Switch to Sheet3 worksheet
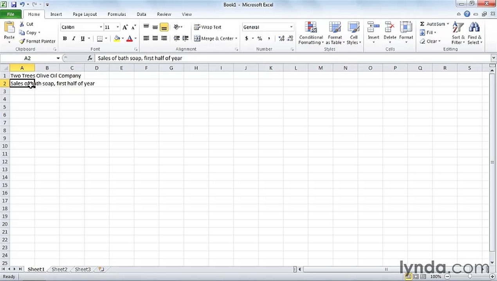Image resolution: width=497 pixels, height=281 pixels. [x=83, y=269]
